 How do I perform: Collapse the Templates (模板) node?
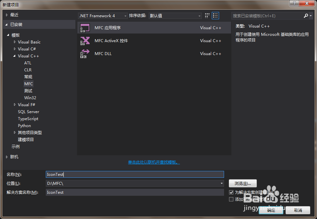point(8,35)
